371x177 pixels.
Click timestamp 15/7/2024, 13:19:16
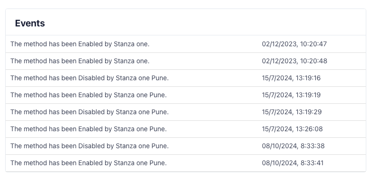pos(291,78)
